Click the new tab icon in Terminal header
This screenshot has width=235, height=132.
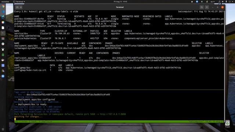tap(17, 7)
